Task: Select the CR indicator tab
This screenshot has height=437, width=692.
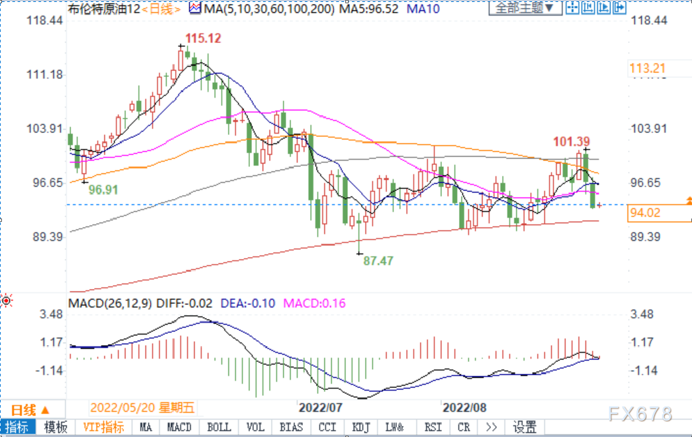Action: click(464, 427)
